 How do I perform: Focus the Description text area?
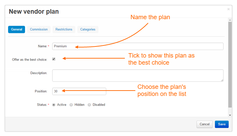coord(138,76)
